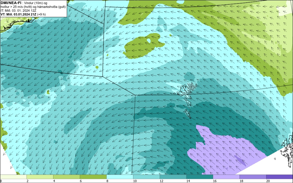
Task: Click the legend label "6"
Action: point(81,181)
